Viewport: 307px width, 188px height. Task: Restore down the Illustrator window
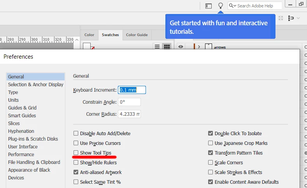coord(301,4)
